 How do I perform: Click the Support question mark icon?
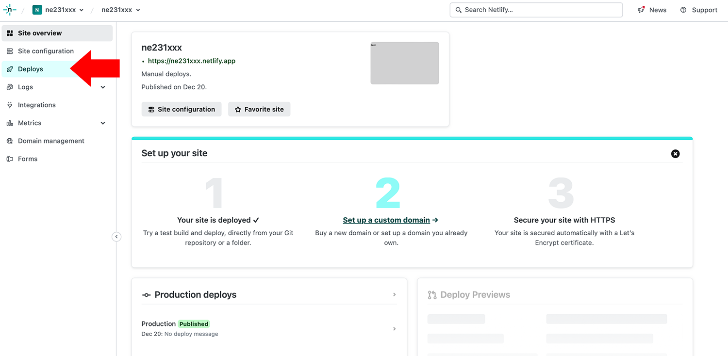683,10
